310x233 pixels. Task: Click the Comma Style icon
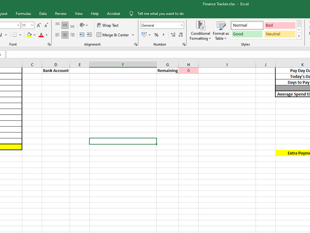(163, 35)
